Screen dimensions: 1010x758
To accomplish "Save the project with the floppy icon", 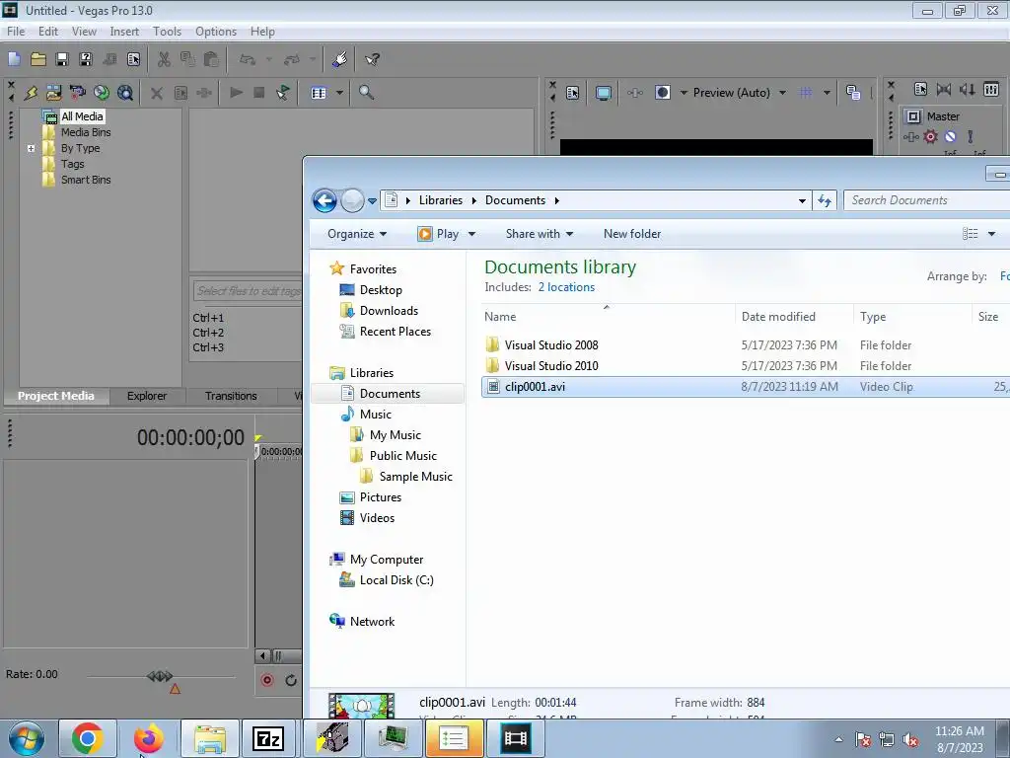I will (62, 59).
